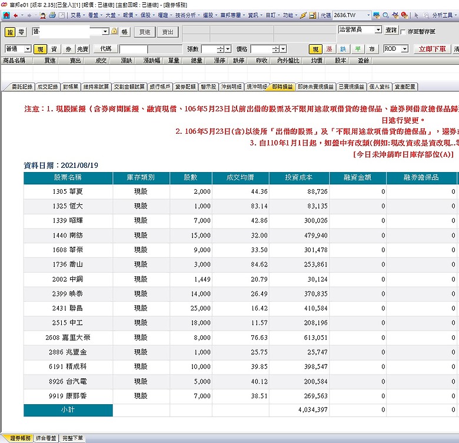
Task: Open the 選股 menu
Action: (x=210, y=15)
